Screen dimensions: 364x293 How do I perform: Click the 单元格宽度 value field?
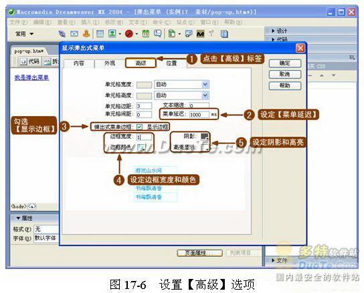coord(144,85)
